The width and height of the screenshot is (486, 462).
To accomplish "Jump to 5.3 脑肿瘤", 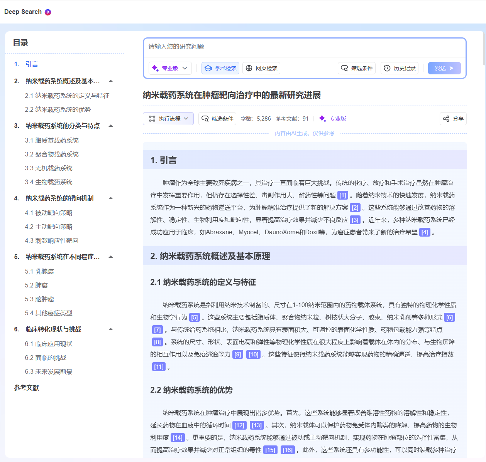I will pyautogui.click(x=39, y=299).
